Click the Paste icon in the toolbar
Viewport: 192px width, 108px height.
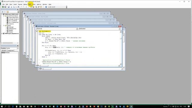click(x=16, y=7)
